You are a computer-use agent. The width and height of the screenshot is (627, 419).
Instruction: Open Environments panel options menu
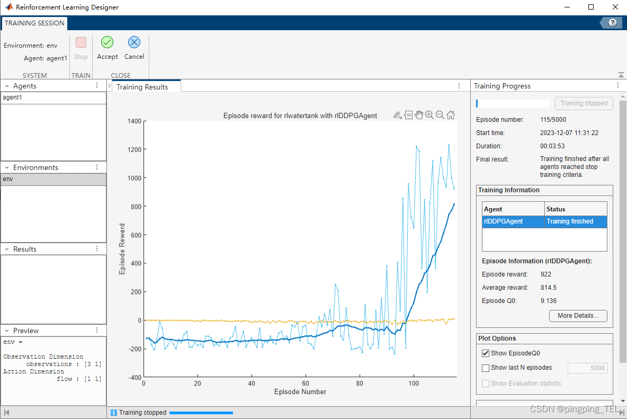click(x=97, y=167)
